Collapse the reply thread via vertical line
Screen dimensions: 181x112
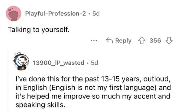(8, 81)
